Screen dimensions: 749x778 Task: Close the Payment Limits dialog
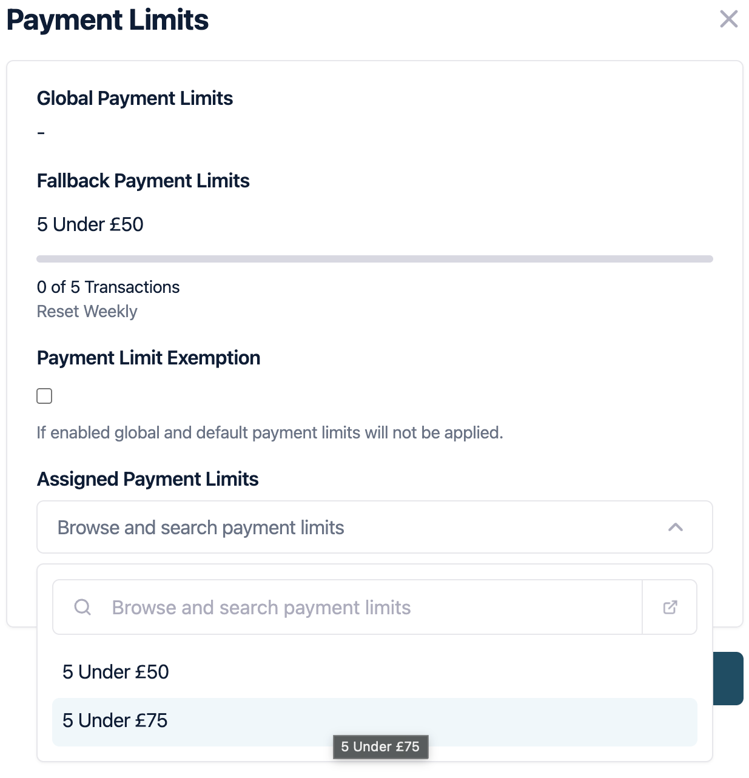(728, 19)
